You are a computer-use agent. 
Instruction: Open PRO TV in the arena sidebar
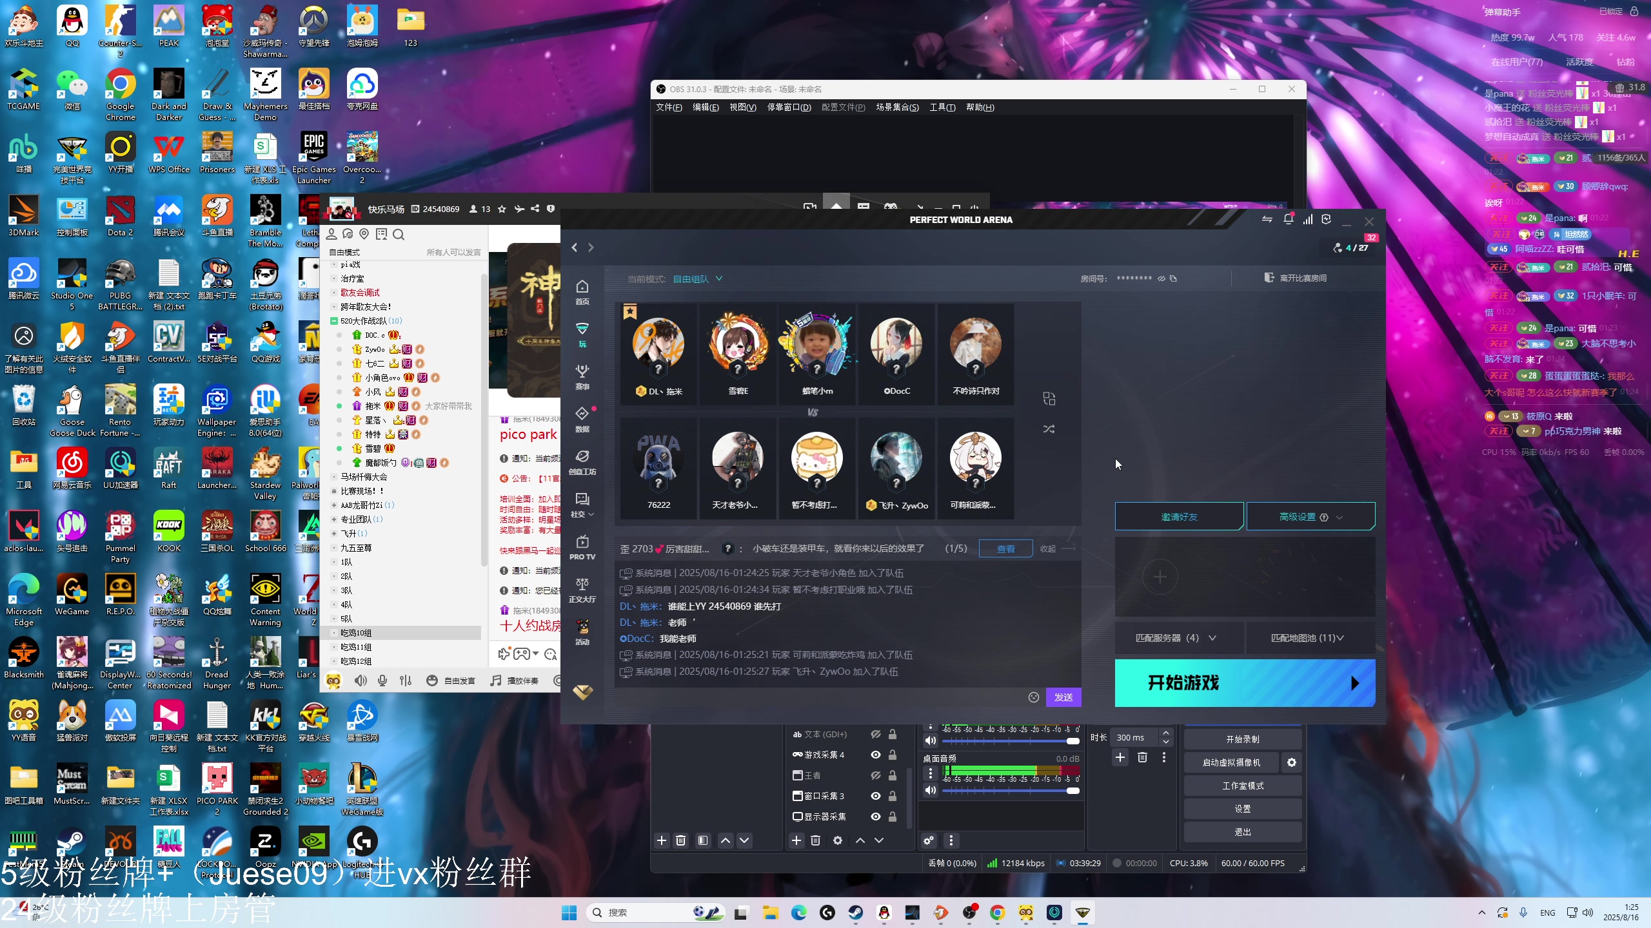[x=582, y=546]
